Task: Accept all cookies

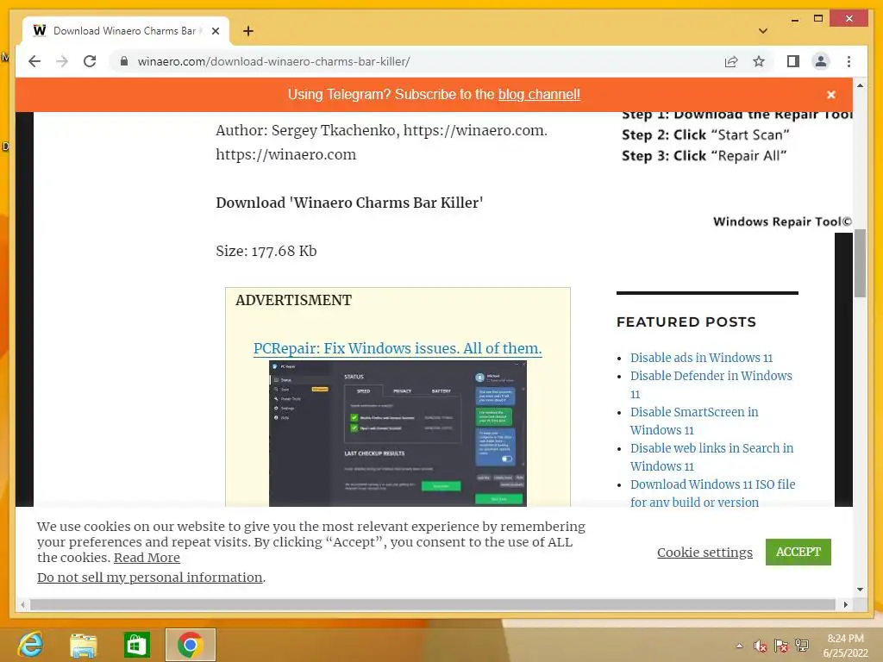Action: click(798, 552)
